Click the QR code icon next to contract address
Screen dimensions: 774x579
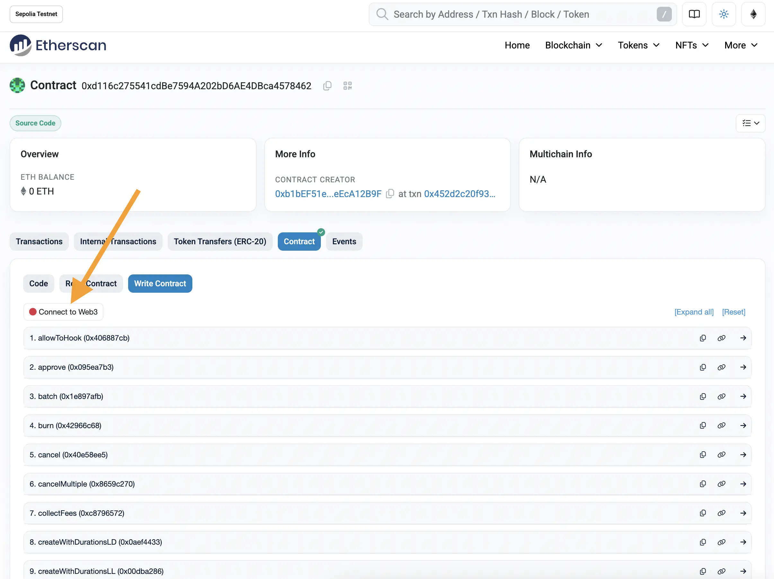347,86
